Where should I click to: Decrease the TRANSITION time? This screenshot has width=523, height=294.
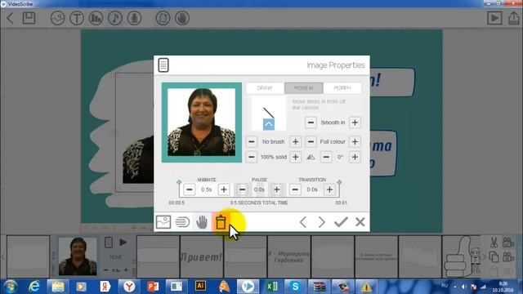click(295, 189)
